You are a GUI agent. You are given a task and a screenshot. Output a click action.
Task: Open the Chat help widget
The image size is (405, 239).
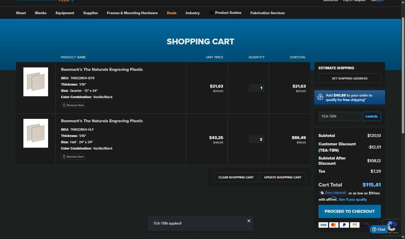[379, 229]
